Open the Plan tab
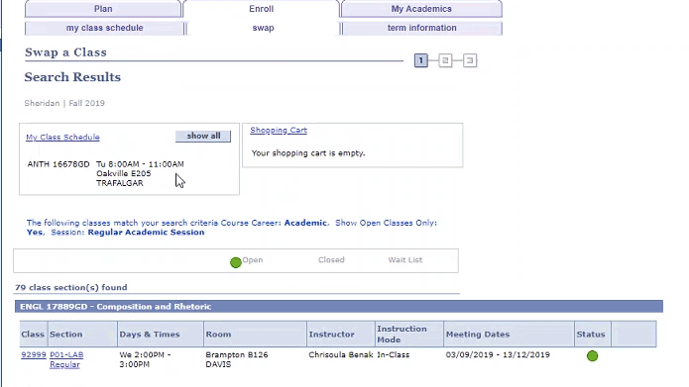689x387 pixels. pos(103,9)
